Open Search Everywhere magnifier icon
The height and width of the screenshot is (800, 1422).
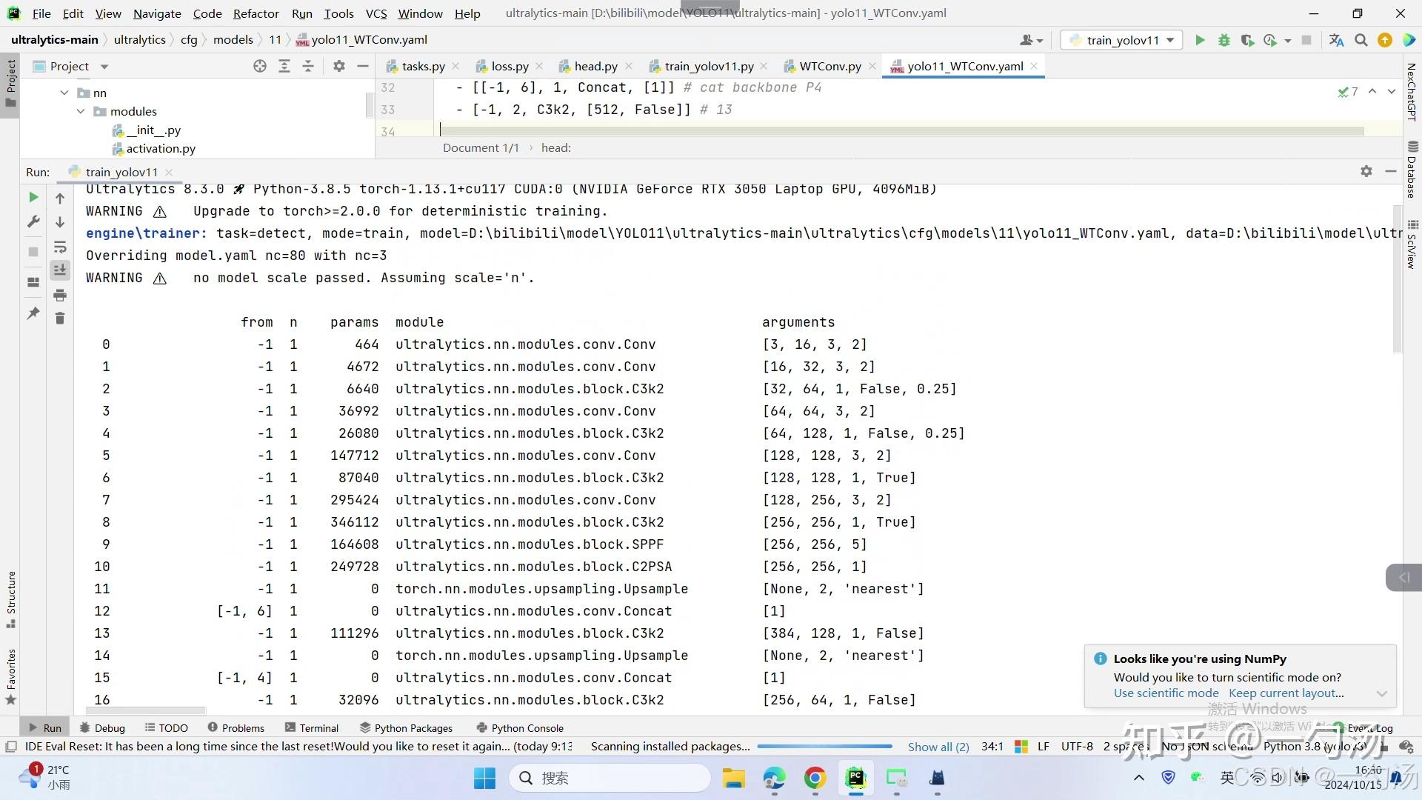[x=1361, y=40]
